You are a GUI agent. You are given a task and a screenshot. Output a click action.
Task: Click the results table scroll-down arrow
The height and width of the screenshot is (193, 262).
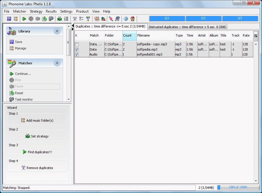click(x=256, y=181)
